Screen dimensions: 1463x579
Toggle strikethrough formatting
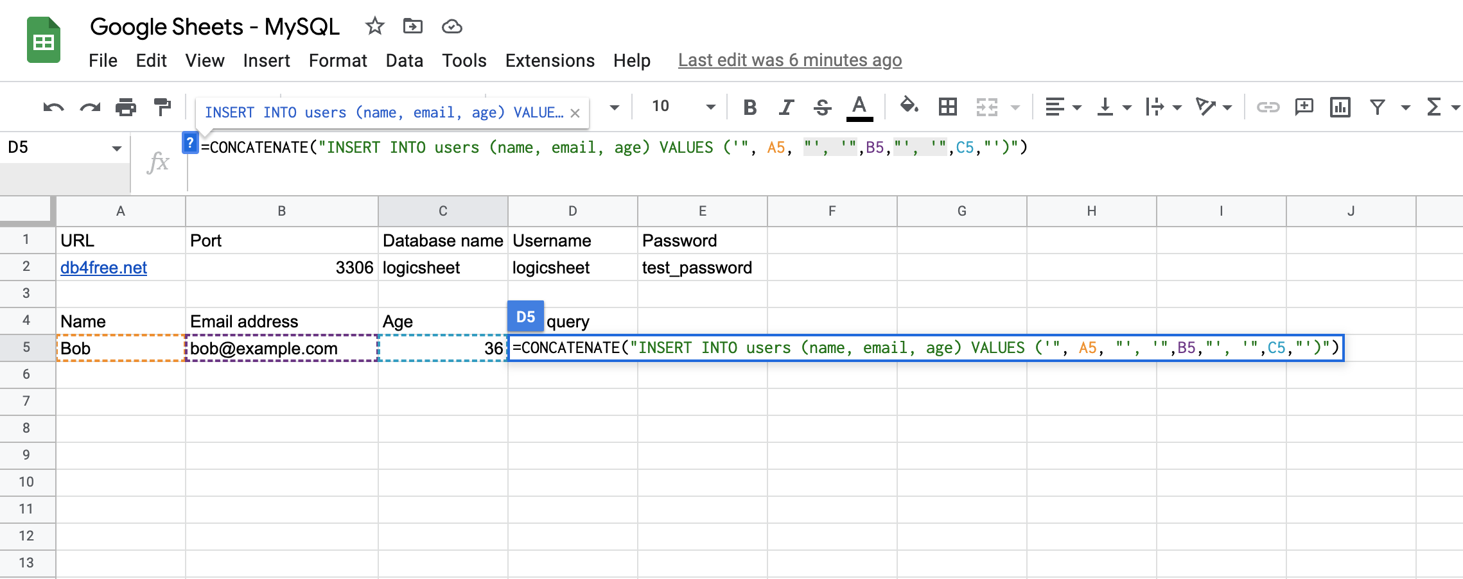(822, 107)
